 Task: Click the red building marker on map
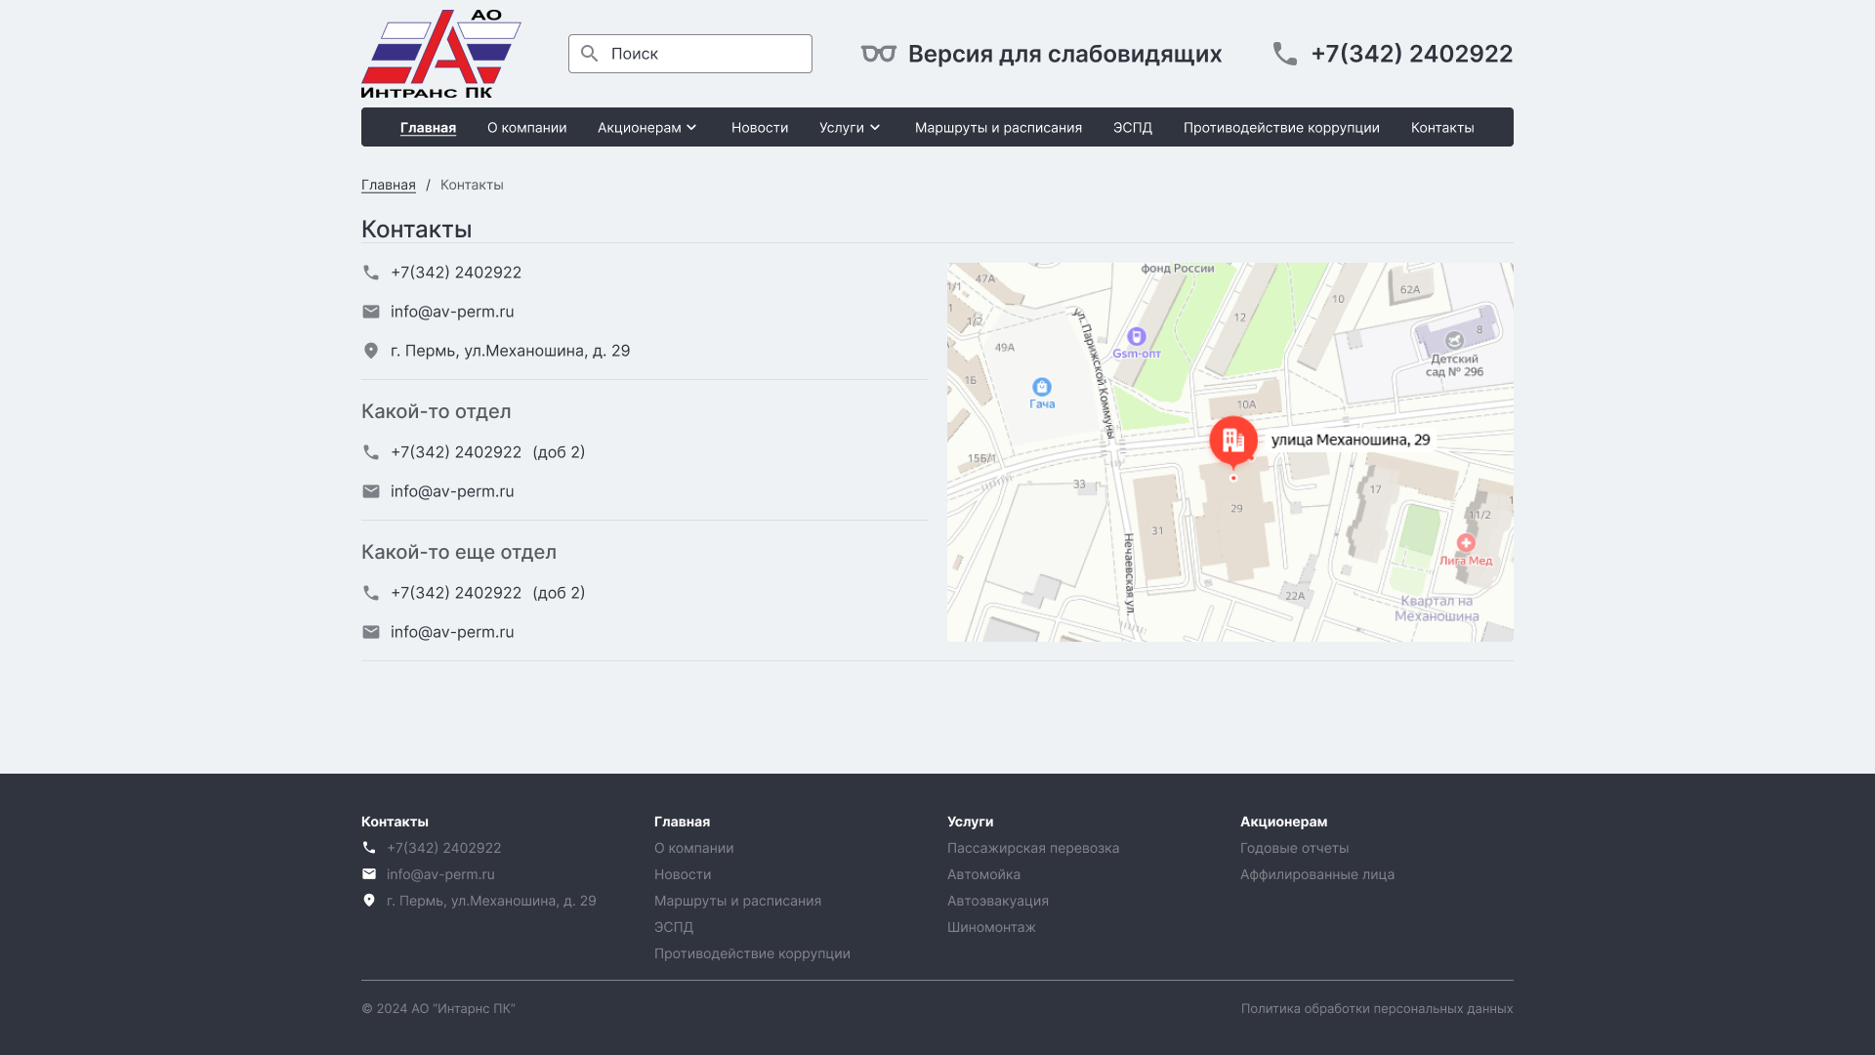(x=1233, y=441)
